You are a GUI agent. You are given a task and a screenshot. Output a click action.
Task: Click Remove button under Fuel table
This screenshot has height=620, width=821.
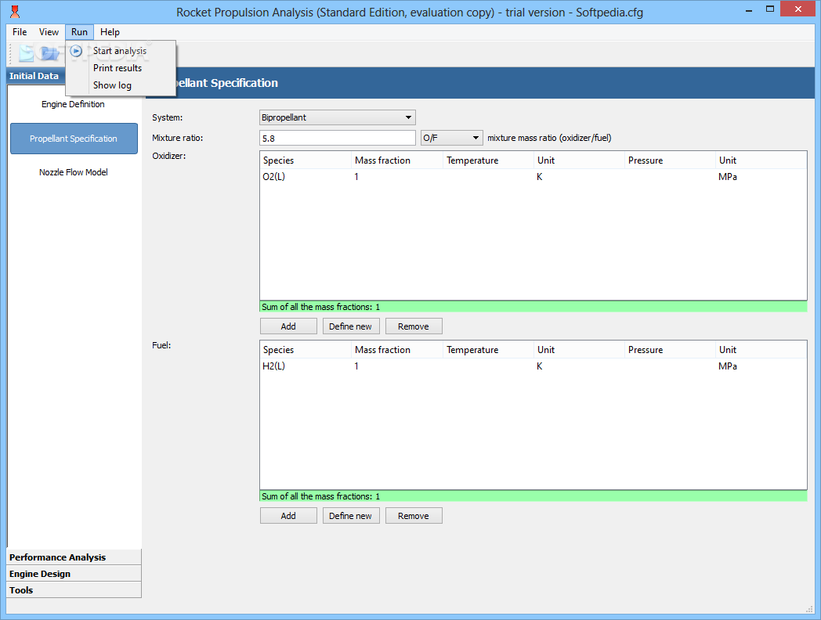pyautogui.click(x=414, y=516)
